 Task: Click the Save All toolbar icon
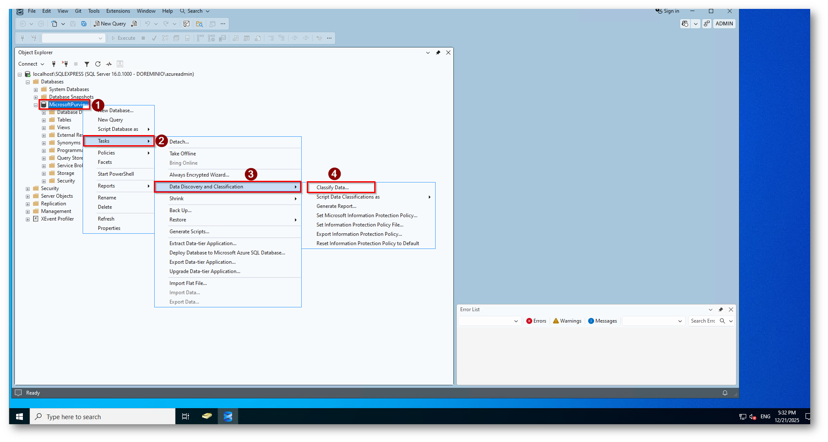click(x=84, y=24)
